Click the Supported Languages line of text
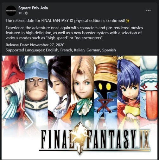 tap(61, 50)
